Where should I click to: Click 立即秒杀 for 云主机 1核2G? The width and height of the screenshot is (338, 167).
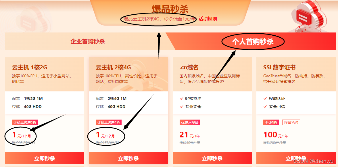(45, 158)
